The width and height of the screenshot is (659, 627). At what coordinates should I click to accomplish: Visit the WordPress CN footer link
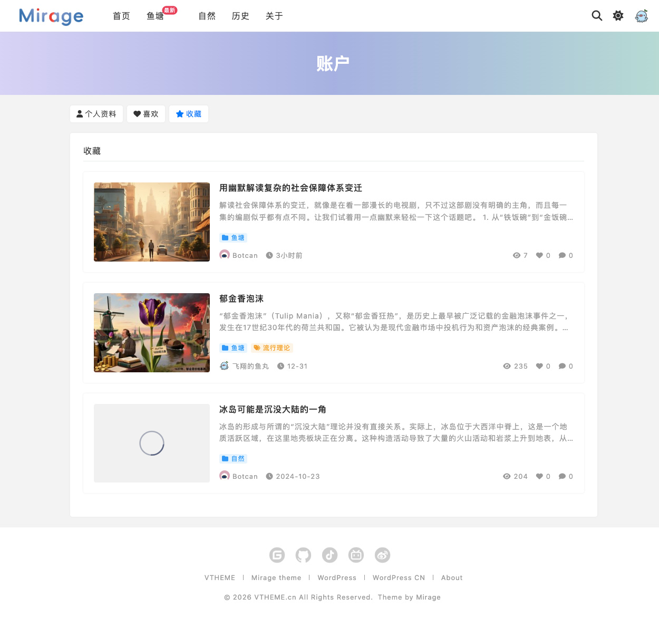coord(399,578)
